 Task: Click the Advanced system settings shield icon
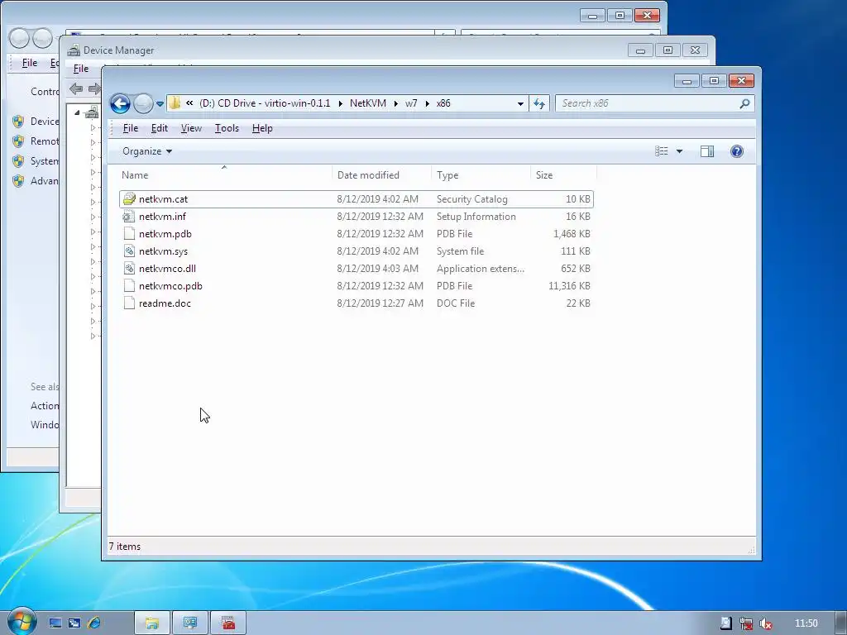[x=18, y=181]
